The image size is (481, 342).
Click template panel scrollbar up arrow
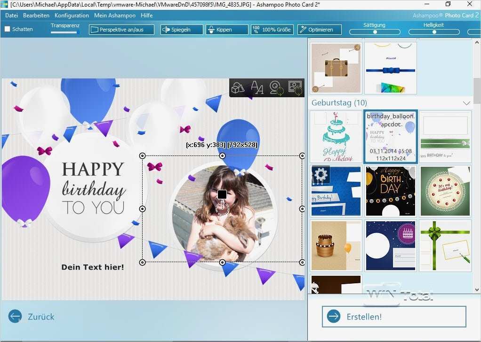coord(477,43)
